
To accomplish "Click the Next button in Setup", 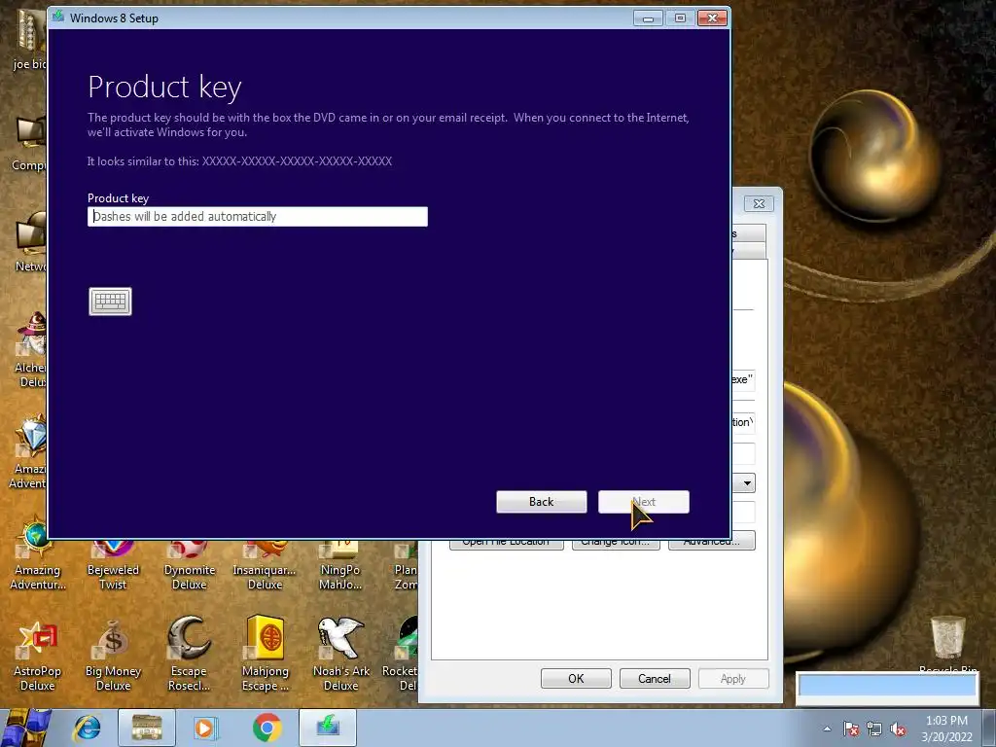I will (644, 502).
